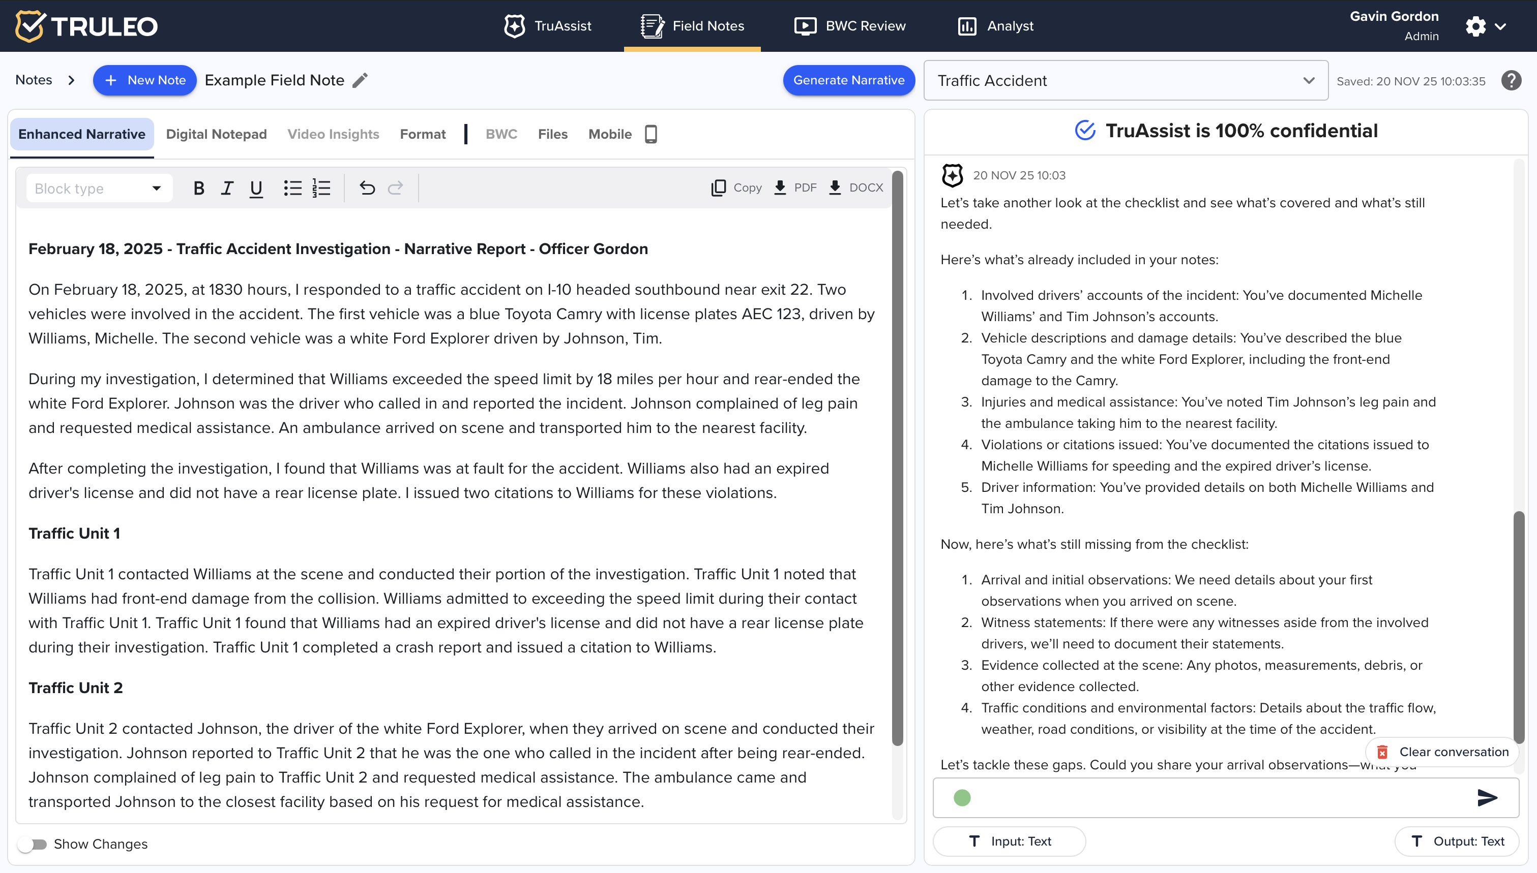Viewport: 1537px width, 873px height.
Task: Insert a bulleted list
Action: pyautogui.click(x=292, y=189)
